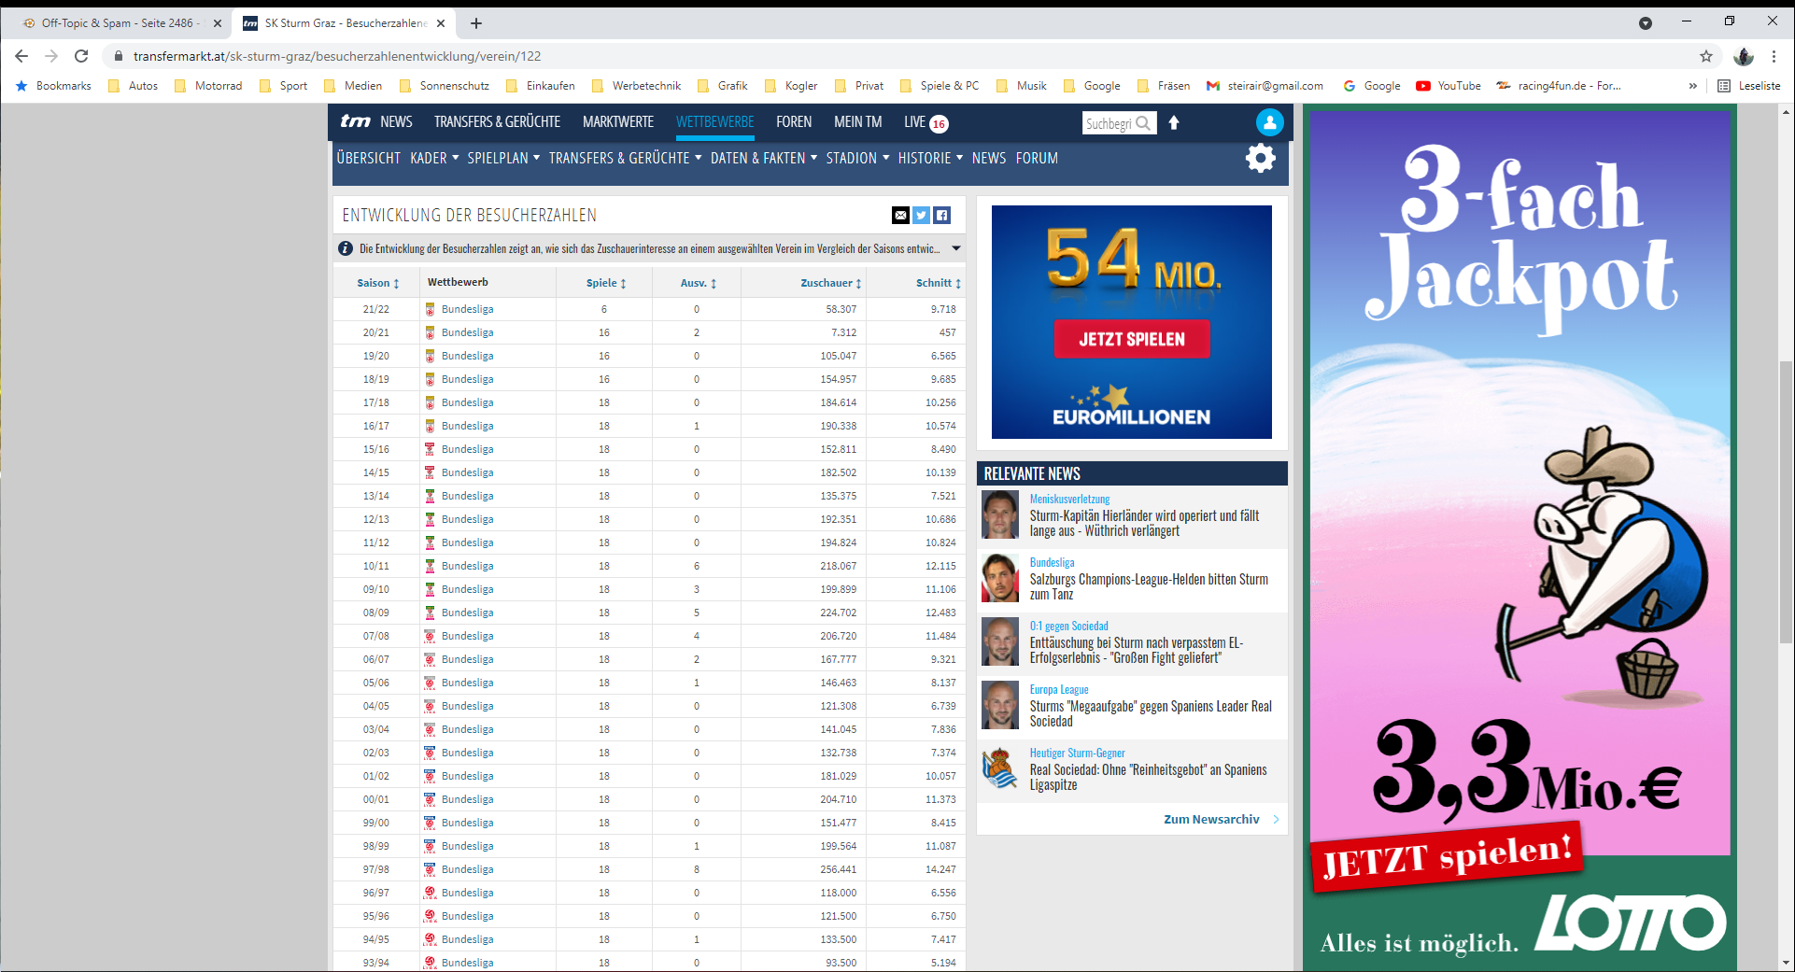Viewport: 1795px width, 972px height.
Task: Open the Gmail bookmark steirair@gmail.com
Action: (1265, 86)
